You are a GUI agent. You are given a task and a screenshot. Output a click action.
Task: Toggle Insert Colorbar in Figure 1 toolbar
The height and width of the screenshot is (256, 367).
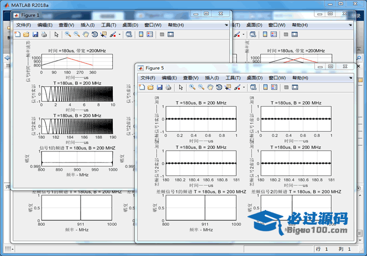point(141,34)
